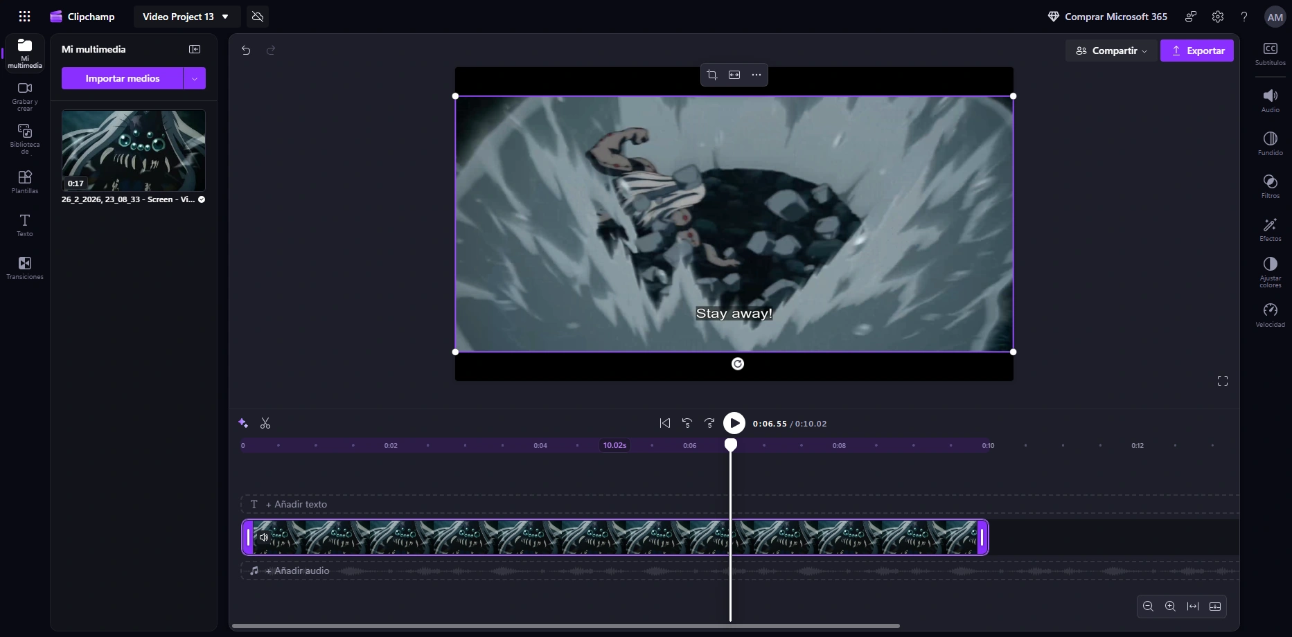Click the people icon in header
1292x637 pixels.
1191,17
